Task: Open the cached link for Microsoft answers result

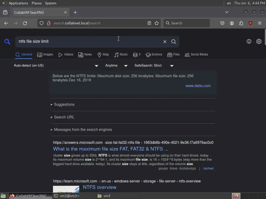Action: point(208,168)
